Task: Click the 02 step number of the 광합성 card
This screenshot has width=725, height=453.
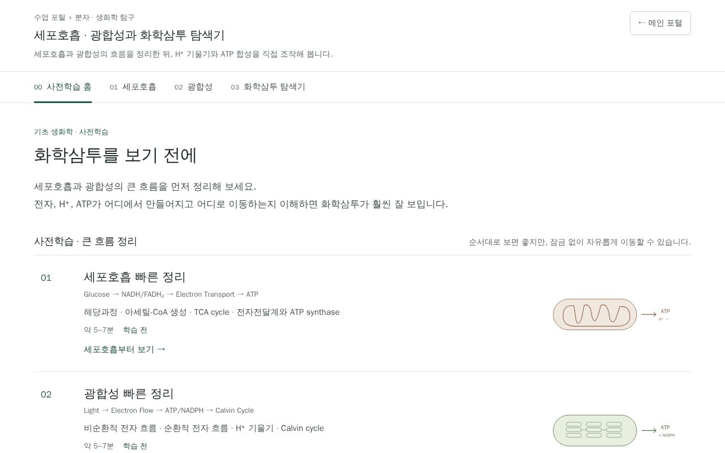Action: (46, 395)
